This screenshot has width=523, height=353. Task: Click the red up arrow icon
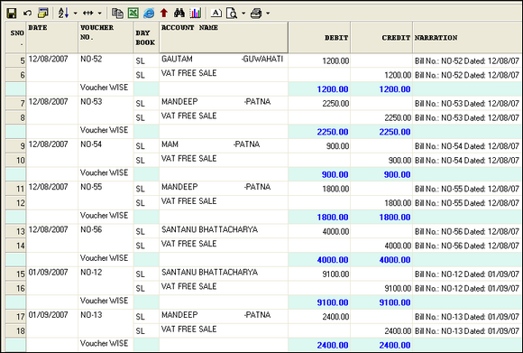click(163, 14)
